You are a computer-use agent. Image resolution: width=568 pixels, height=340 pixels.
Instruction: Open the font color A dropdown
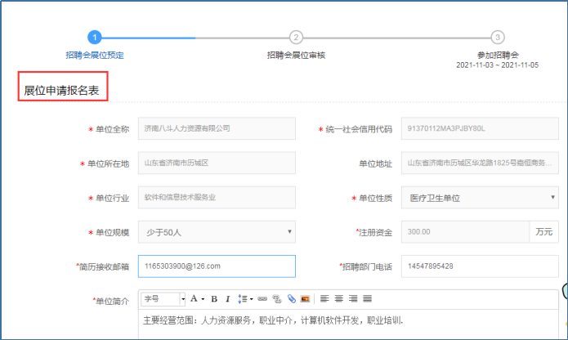point(197,298)
